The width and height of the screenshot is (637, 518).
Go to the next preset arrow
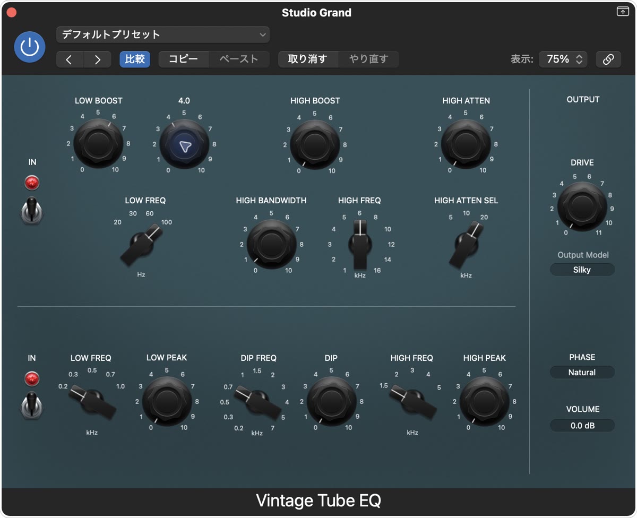(98, 59)
